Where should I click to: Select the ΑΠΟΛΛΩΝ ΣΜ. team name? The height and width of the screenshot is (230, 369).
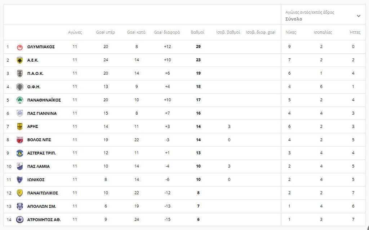click(x=42, y=207)
